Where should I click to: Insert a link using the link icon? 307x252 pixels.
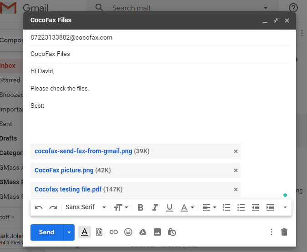[114, 232]
